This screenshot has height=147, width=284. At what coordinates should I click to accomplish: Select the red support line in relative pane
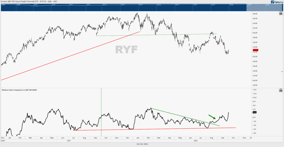pos(154,129)
